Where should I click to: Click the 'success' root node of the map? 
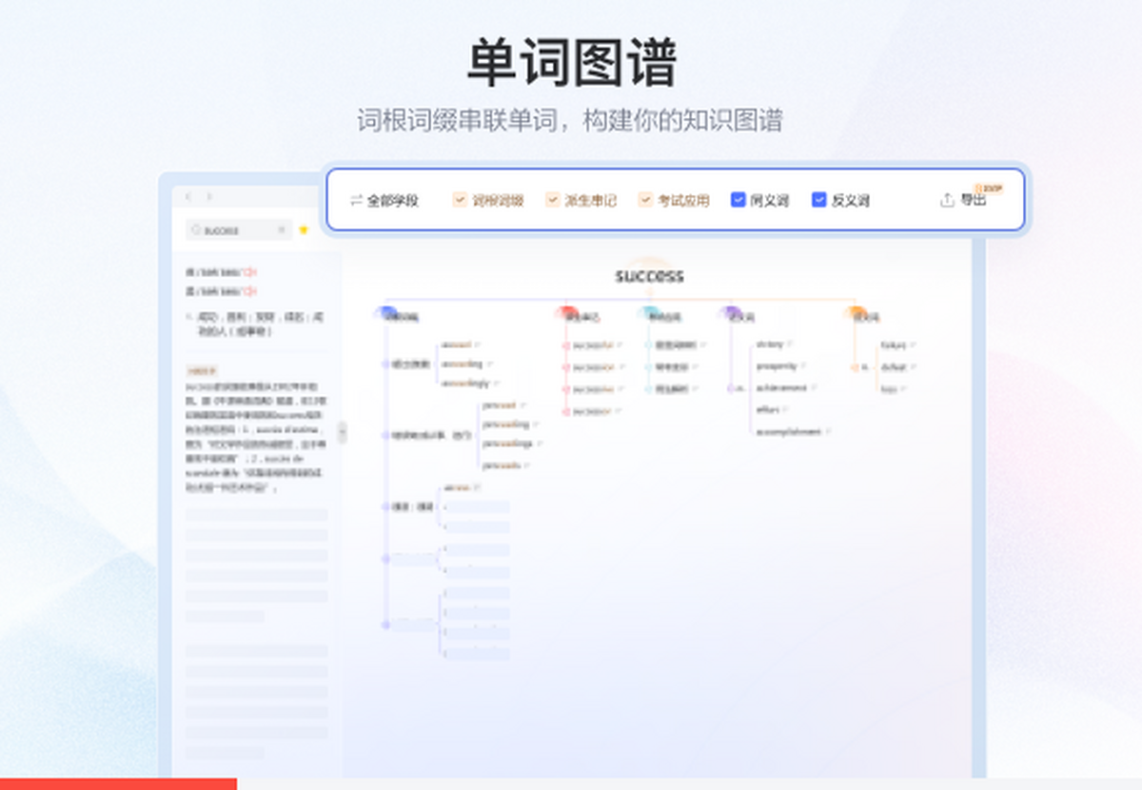point(649,276)
